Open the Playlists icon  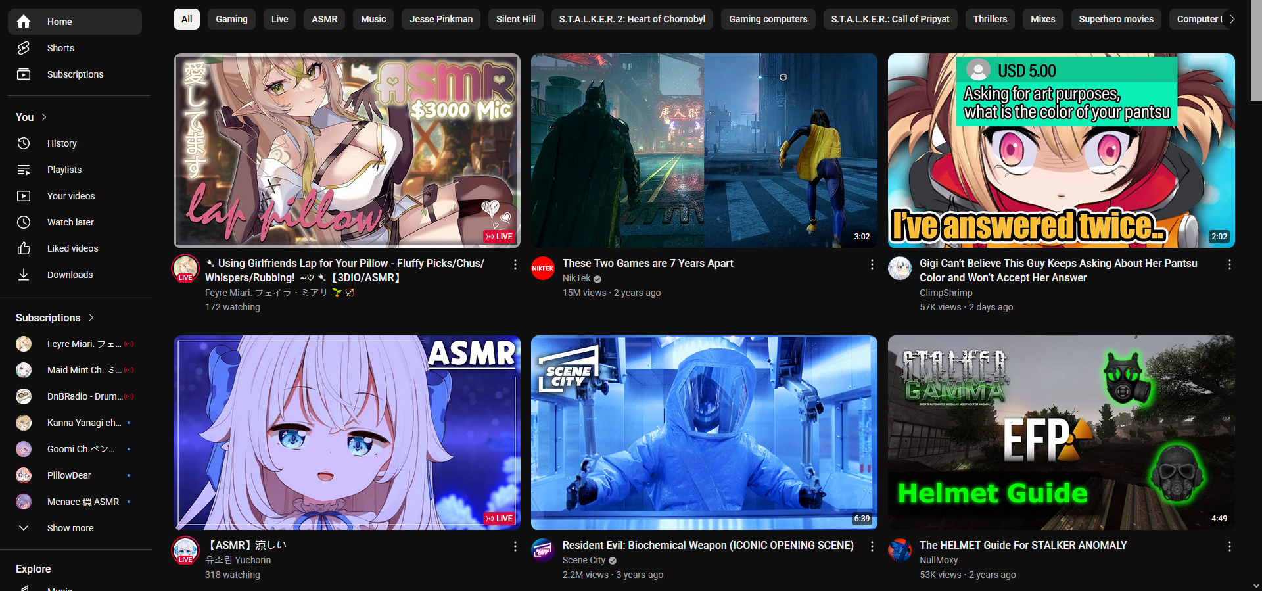point(24,170)
